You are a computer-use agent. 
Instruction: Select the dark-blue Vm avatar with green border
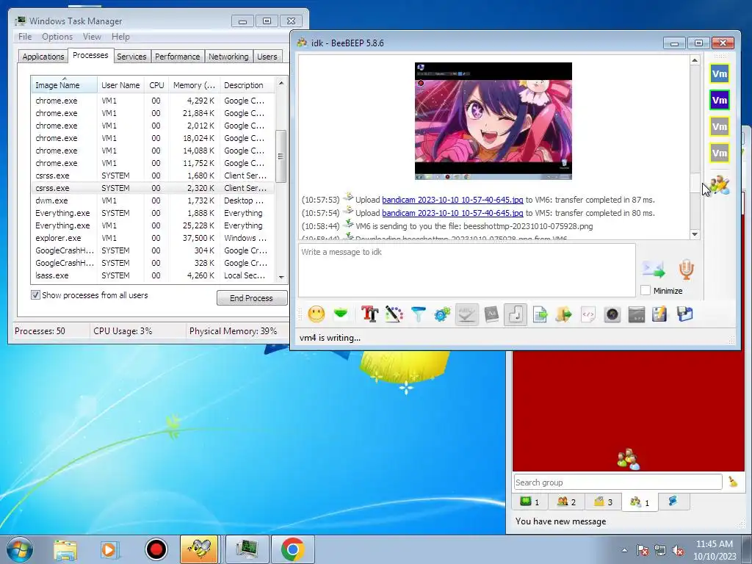[720, 100]
